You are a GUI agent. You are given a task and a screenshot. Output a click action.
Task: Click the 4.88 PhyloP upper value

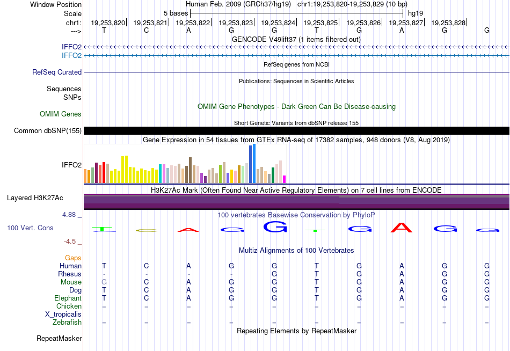[69, 215]
